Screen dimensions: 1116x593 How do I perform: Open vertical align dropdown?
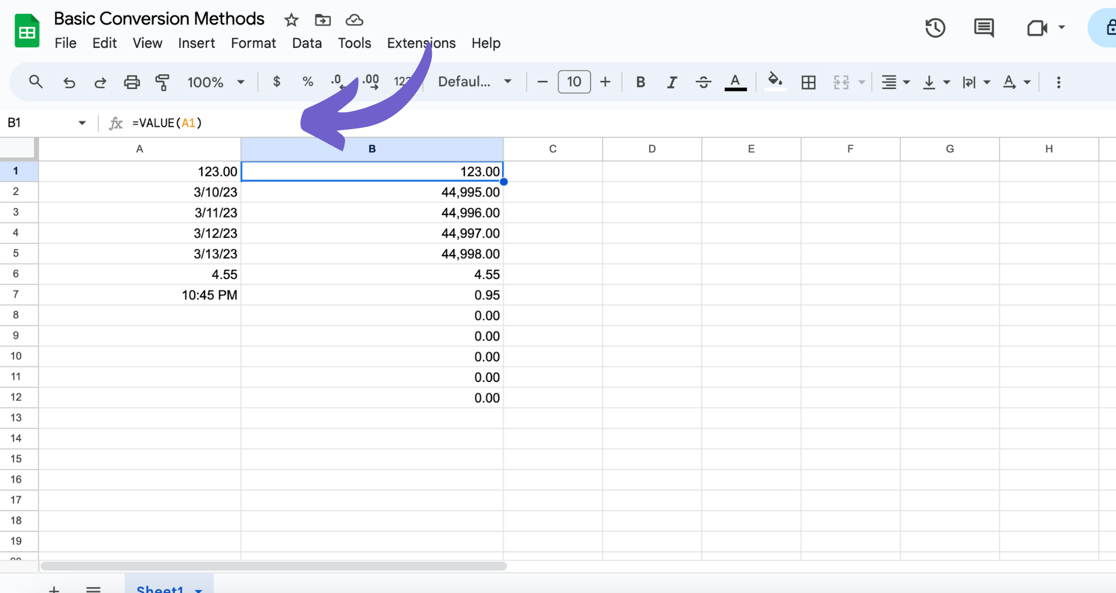coord(936,82)
